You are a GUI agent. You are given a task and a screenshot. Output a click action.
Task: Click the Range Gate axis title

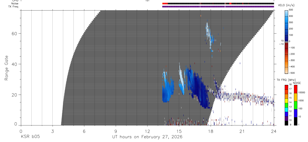pos(7,68)
